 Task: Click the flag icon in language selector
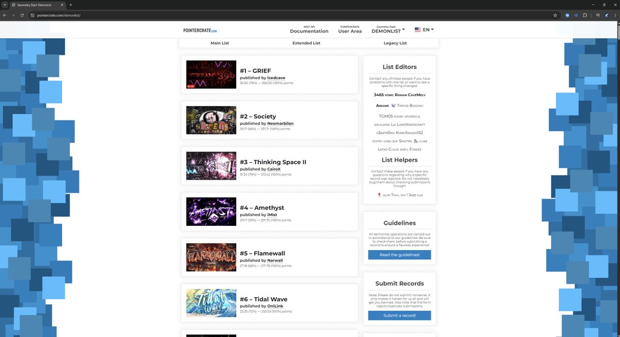(x=417, y=29)
